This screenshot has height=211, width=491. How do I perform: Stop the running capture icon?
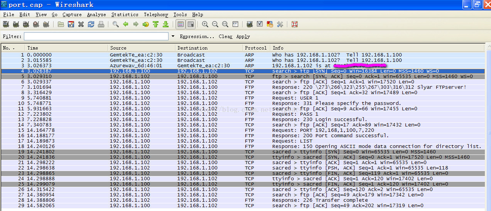tap(36, 24)
